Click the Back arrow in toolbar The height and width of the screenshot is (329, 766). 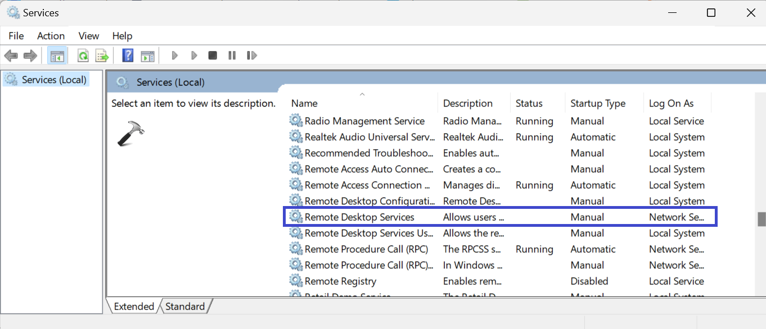click(x=11, y=56)
